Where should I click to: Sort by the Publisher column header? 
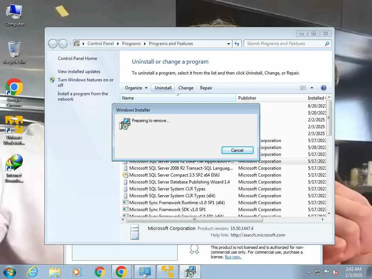270,98
